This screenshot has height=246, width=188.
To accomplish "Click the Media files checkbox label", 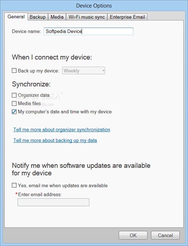I will [x=29, y=104].
